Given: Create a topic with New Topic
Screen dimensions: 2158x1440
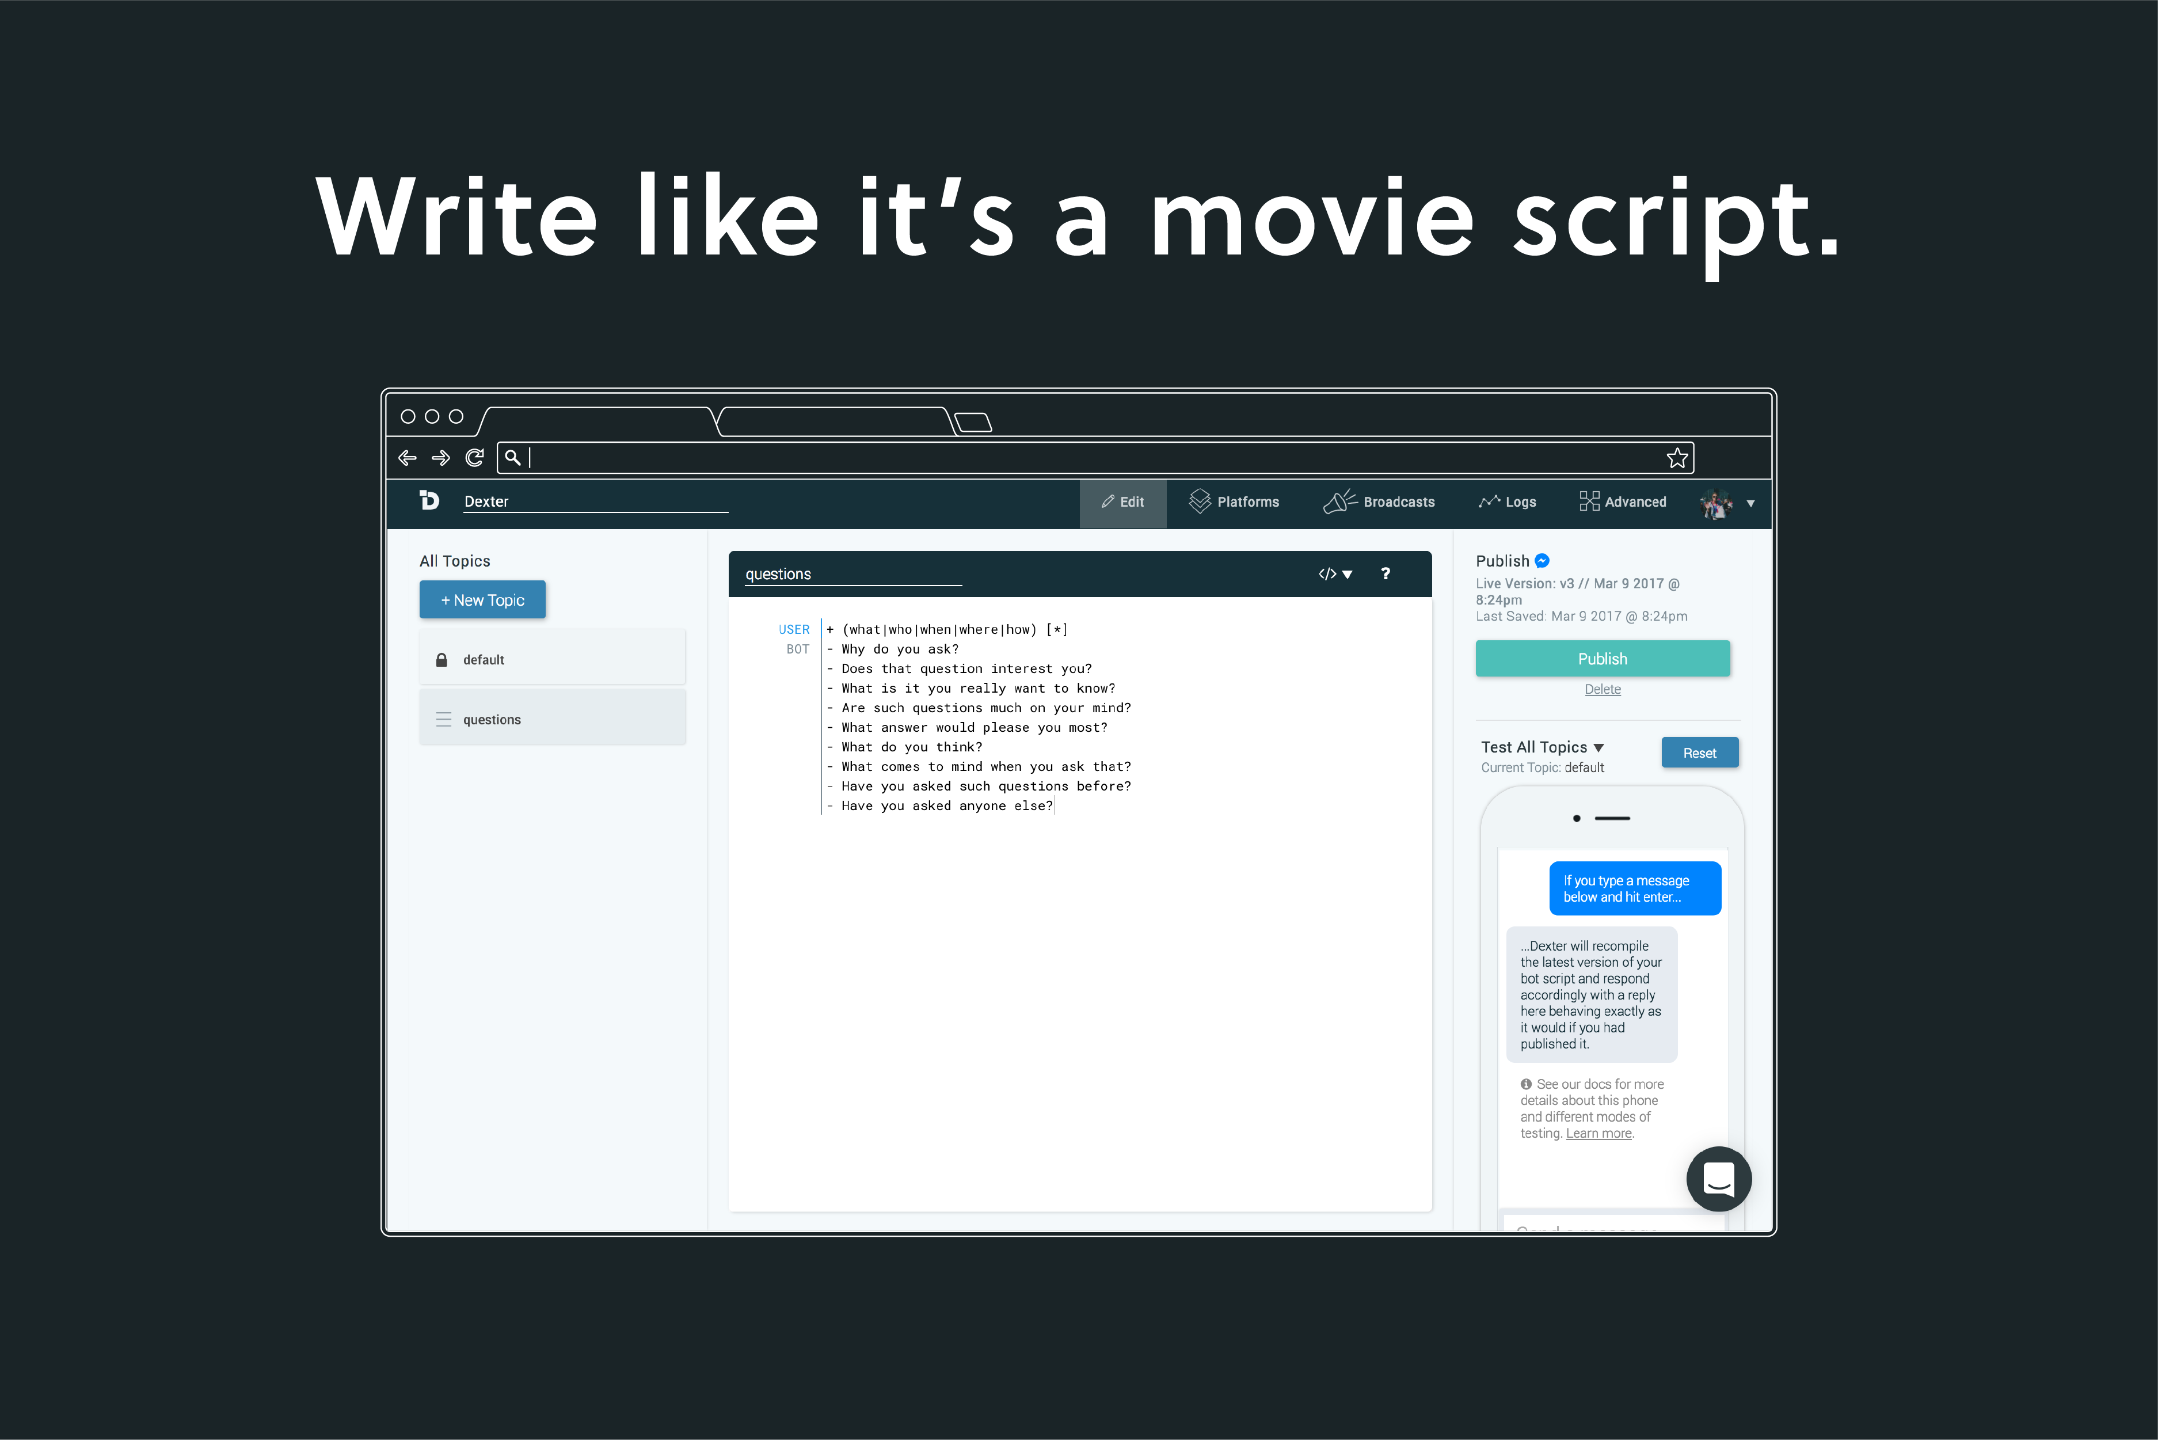Looking at the screenshot, I should click(483, 600).
